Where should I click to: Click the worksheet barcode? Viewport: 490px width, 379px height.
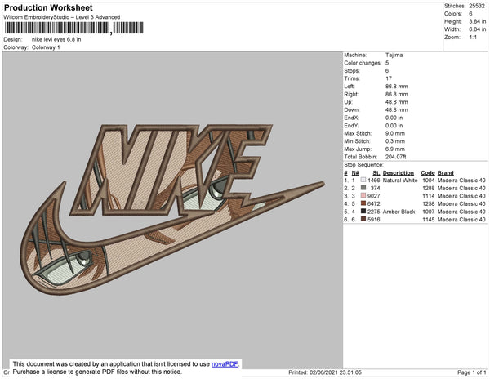pyautogui.click(x=74, y=28)
